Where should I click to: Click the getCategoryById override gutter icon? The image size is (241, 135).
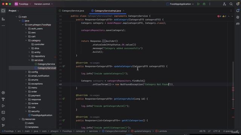(x=64, y=99)
